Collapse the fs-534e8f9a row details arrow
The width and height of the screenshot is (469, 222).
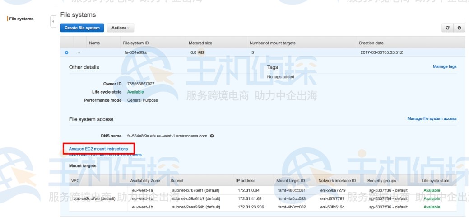[79, 52]
